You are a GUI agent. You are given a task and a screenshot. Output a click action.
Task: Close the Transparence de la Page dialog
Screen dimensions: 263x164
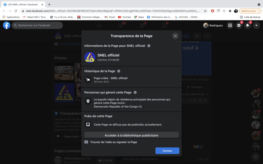[x=175, y=36]
